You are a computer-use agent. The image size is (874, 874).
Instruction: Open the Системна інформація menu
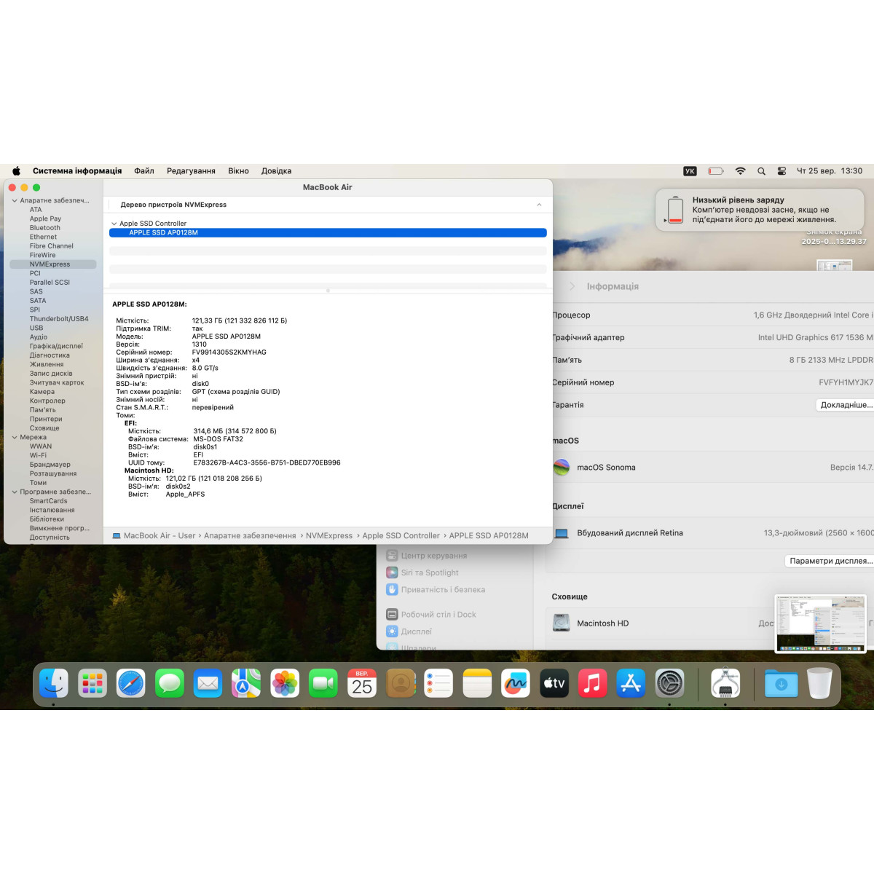tap(77, 171)
